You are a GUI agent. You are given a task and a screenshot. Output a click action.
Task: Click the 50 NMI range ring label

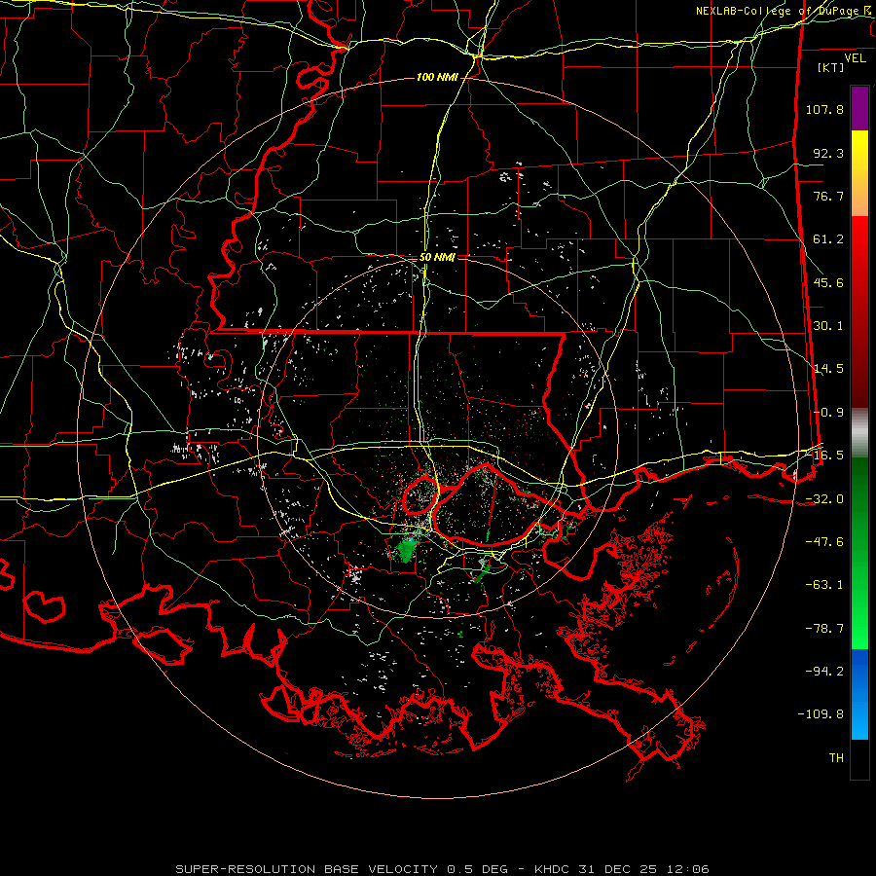(x=437, y=257)
